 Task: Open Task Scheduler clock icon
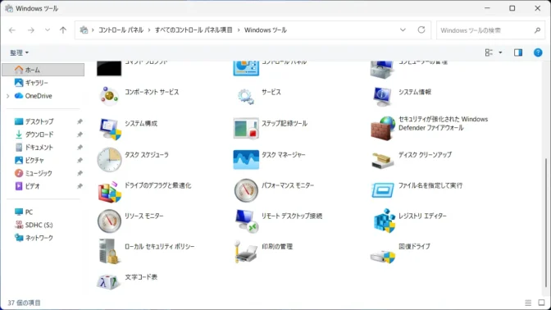point(109,159)
